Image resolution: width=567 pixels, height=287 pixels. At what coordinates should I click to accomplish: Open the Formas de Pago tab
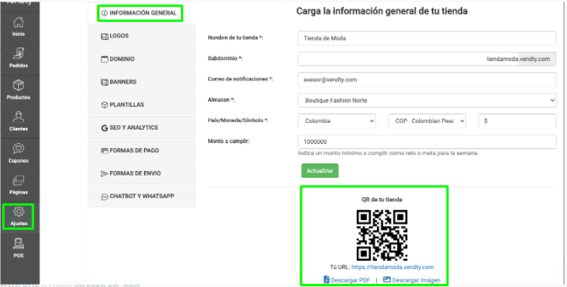click(x=142, y=151)
